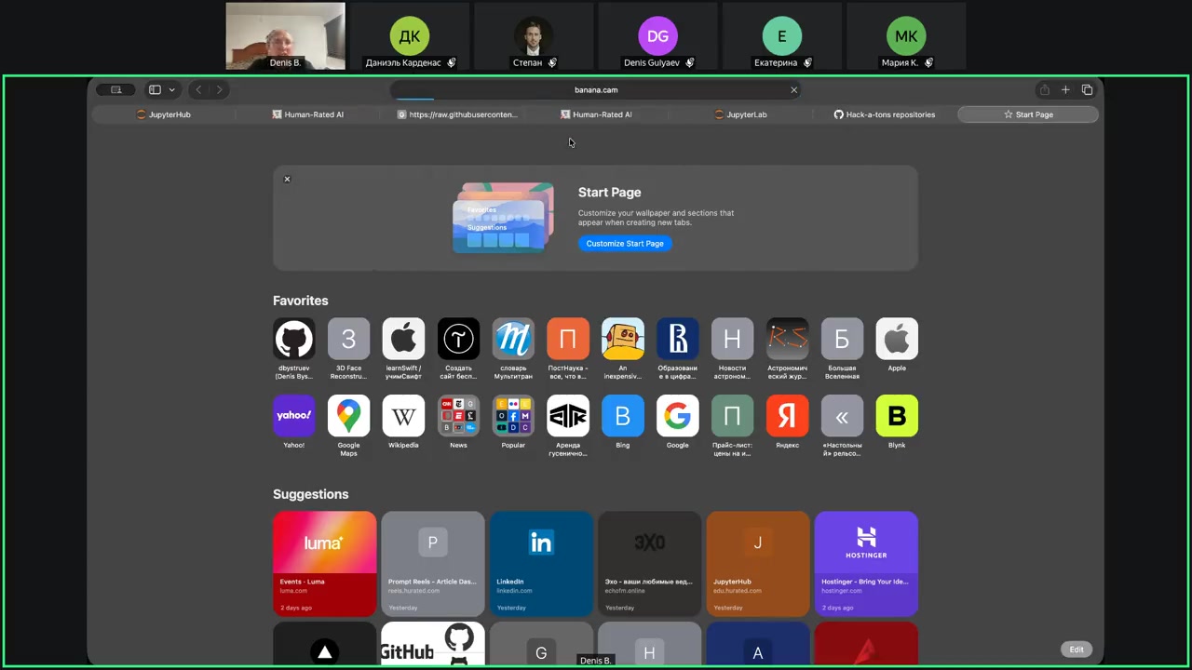This screenshot has height=670, width=1192.
Task: Open the GitHub dbystruev favorite
Action: (x=293, y=339)
